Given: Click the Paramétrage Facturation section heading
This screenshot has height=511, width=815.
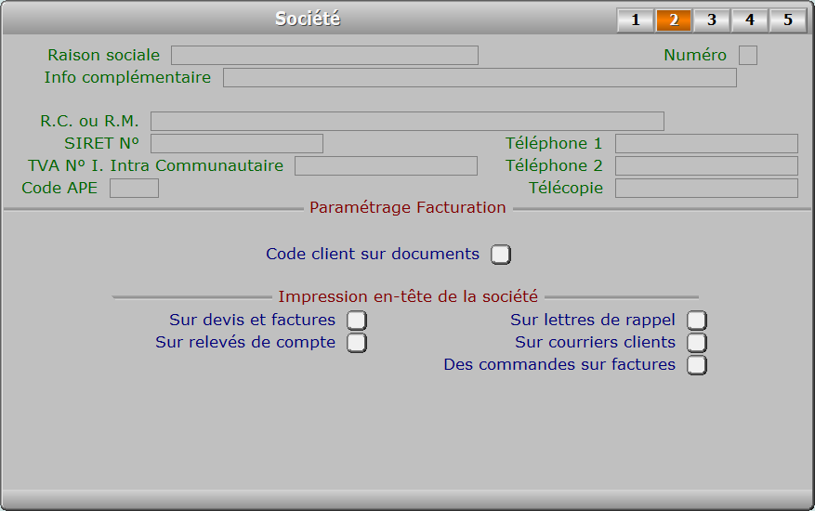Looking at the screenshot, I should click(x=408, y=207).
